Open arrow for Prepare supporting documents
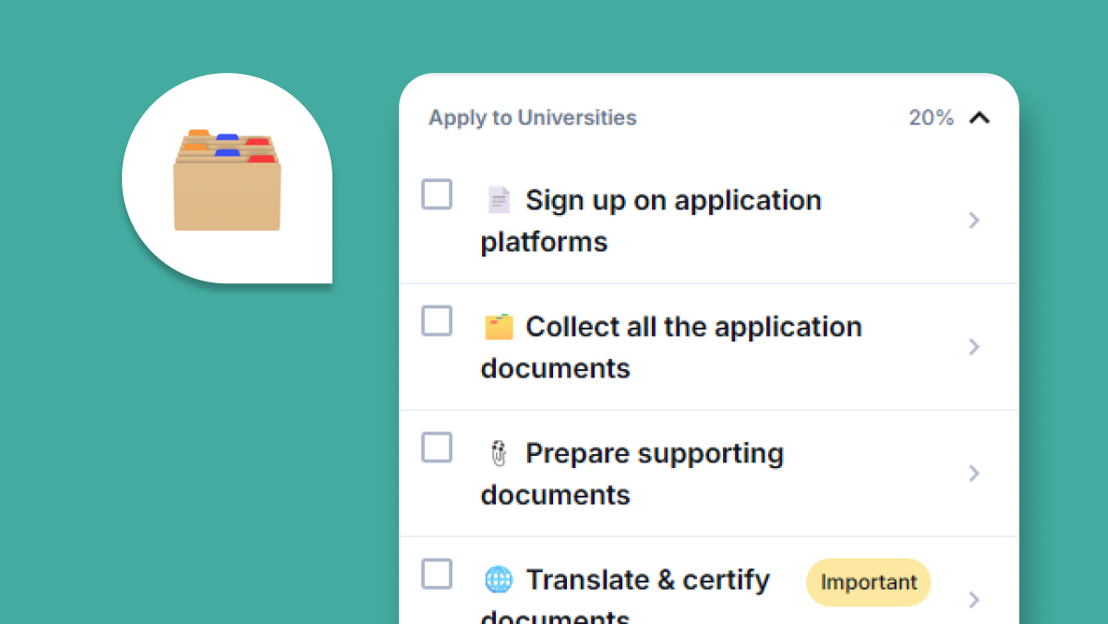The image size is (1108, 624). point(973,473)
